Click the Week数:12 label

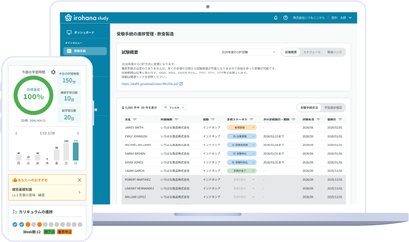[32, 232]
